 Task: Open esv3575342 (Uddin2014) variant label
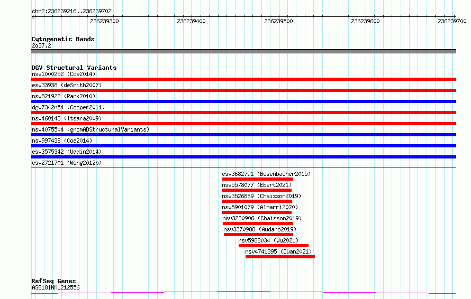[67, 152]
